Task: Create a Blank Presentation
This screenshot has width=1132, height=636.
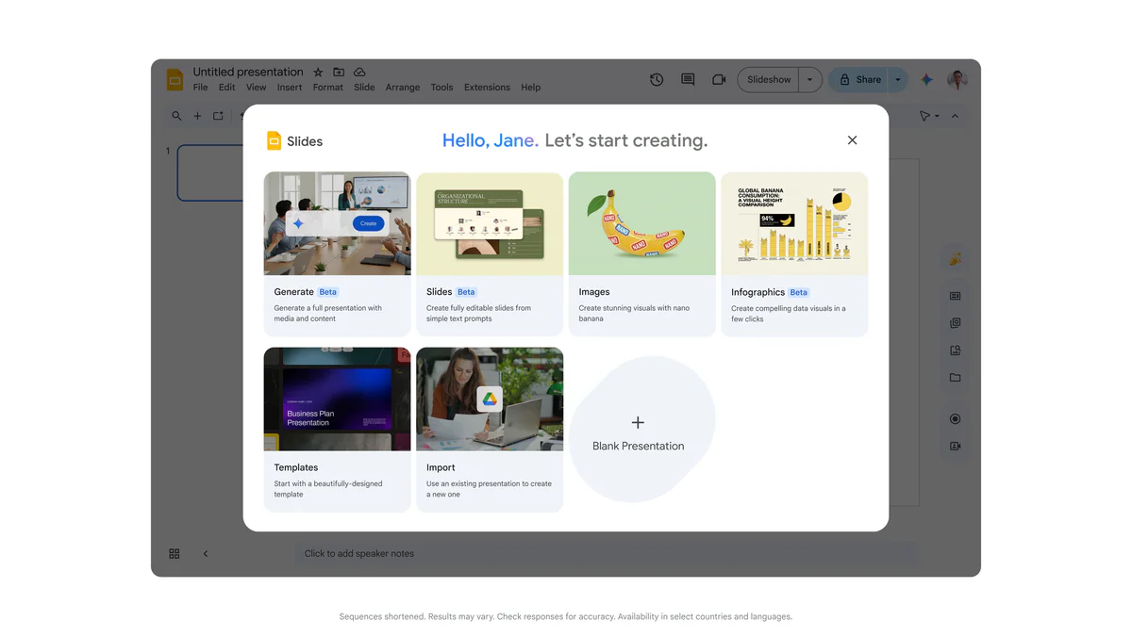Action: 641,423
